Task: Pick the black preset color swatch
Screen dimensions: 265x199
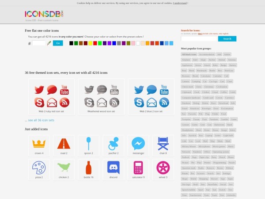Action: [x=71, y=43]
